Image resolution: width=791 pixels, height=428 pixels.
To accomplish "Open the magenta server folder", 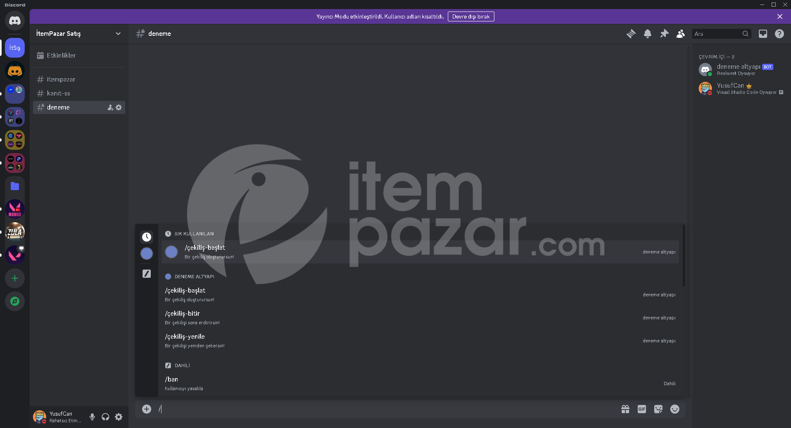I will point(15,163).
